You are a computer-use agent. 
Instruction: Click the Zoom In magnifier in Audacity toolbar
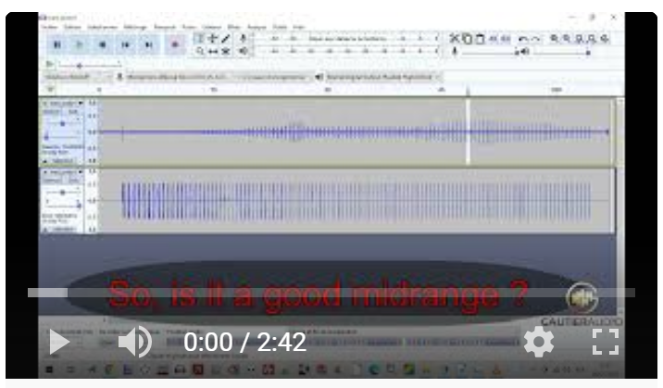(555, 38)
